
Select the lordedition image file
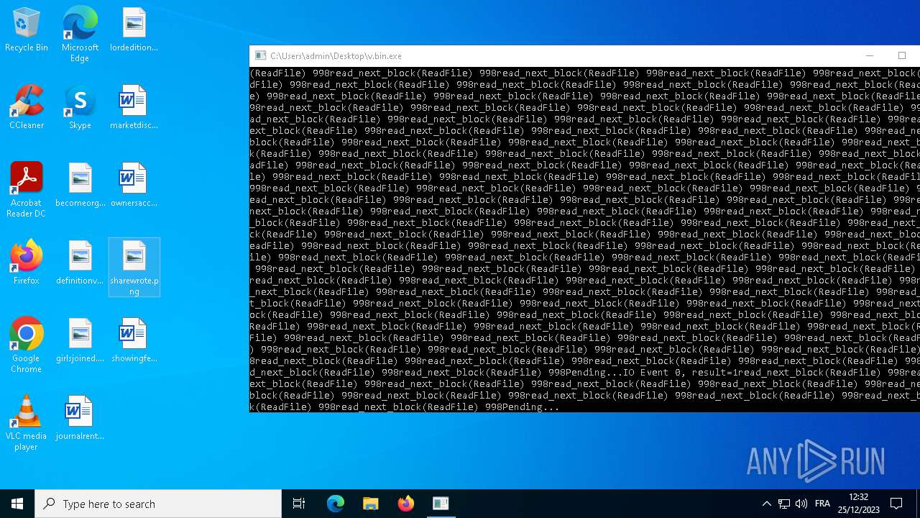pos(134,30)
